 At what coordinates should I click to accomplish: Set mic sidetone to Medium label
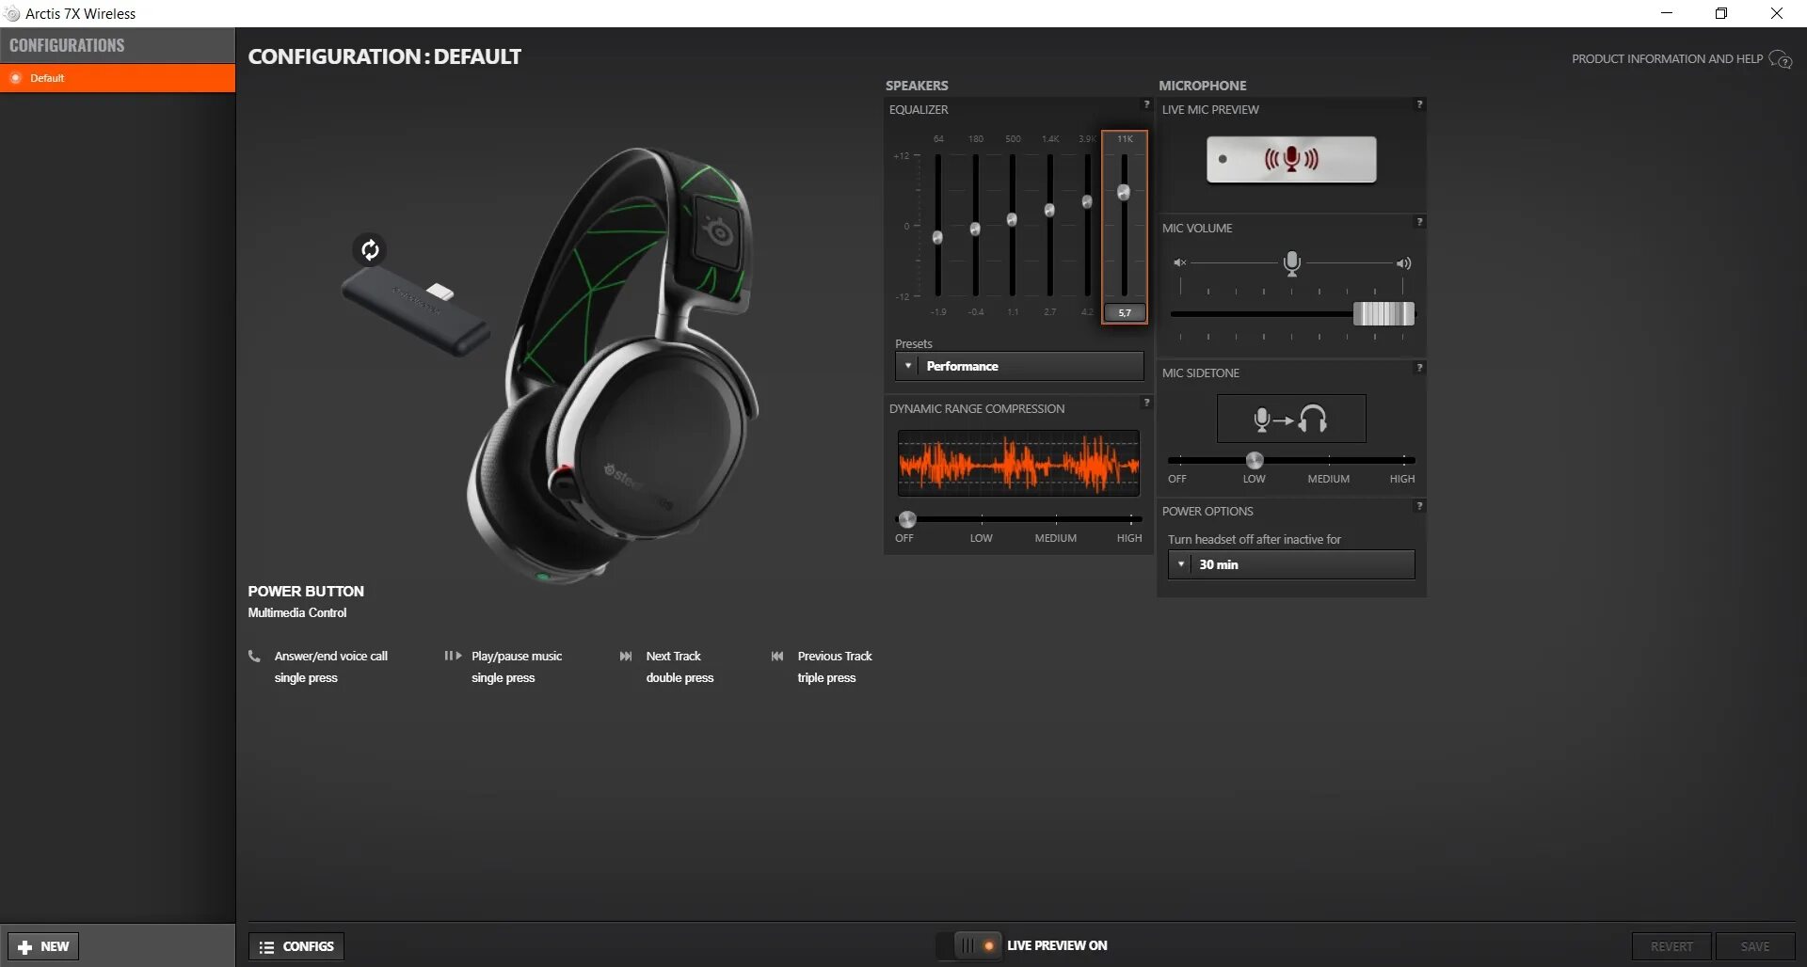point(1328,479)
